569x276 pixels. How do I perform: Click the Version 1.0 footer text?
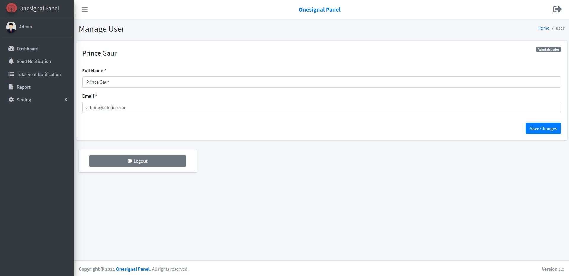pos(553,269)
